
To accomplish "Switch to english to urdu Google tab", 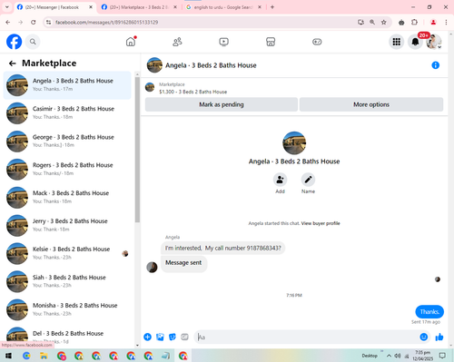I will point(223,7).
